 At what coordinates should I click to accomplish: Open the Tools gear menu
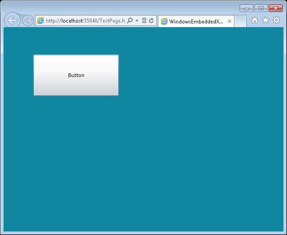[276, 20]
